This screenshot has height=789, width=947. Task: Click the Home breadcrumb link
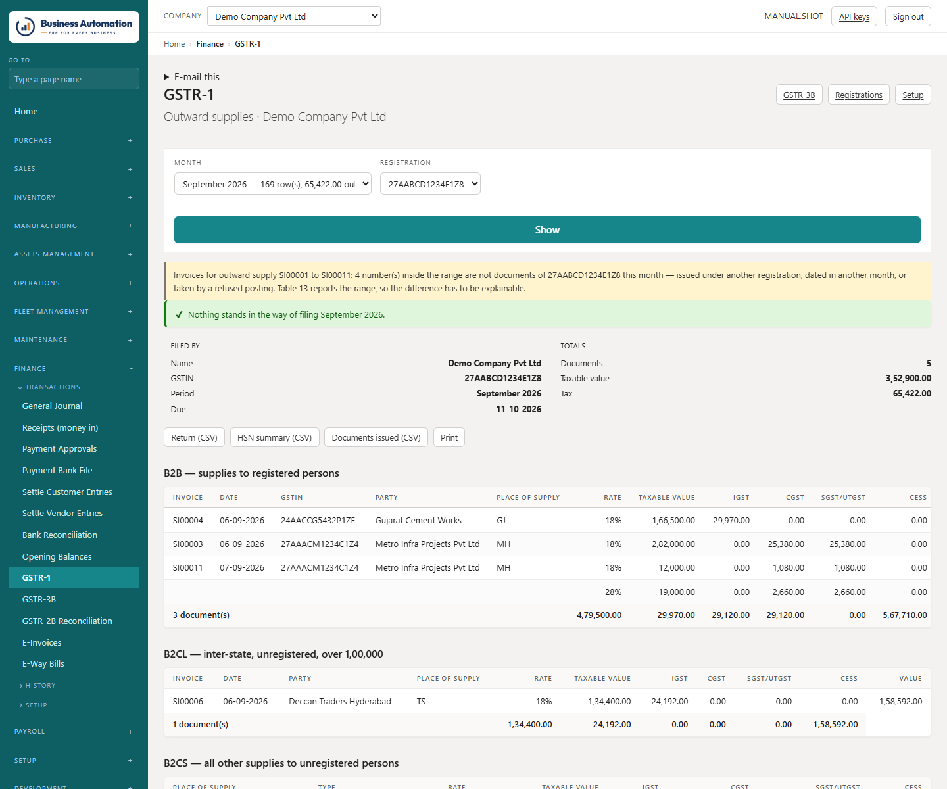click(174, 44)
